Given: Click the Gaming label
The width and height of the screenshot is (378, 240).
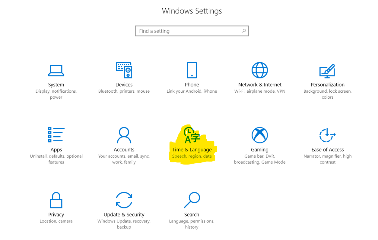Looking at the screenshot, I should click(x=260, y=150).
